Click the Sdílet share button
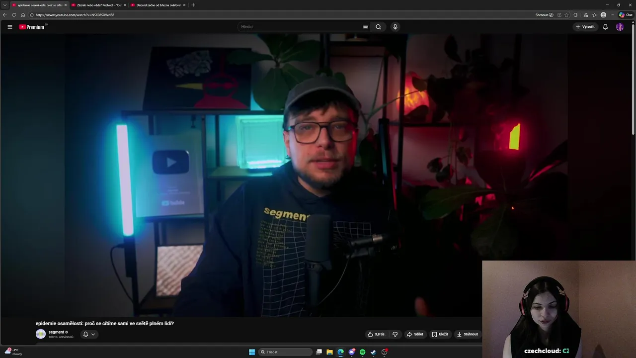Viewport: 636px width, 358px height. (x=415, y=334)
